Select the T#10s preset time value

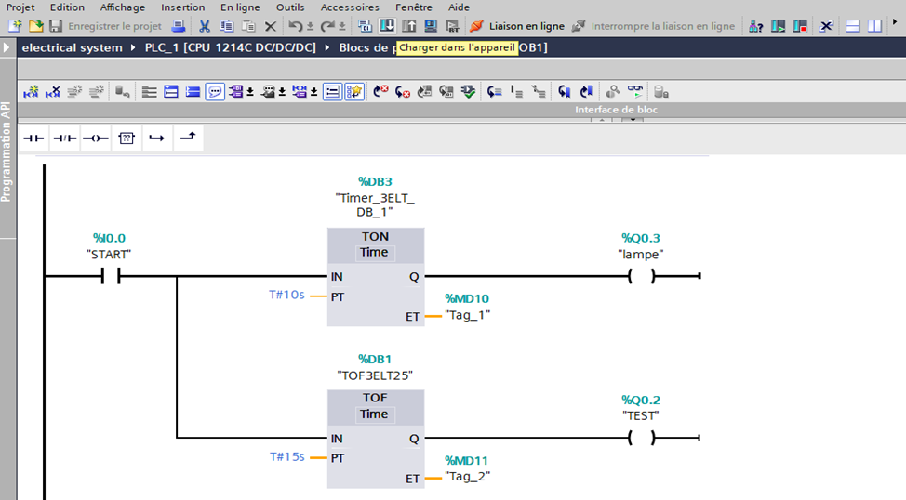tap(286, 296)
